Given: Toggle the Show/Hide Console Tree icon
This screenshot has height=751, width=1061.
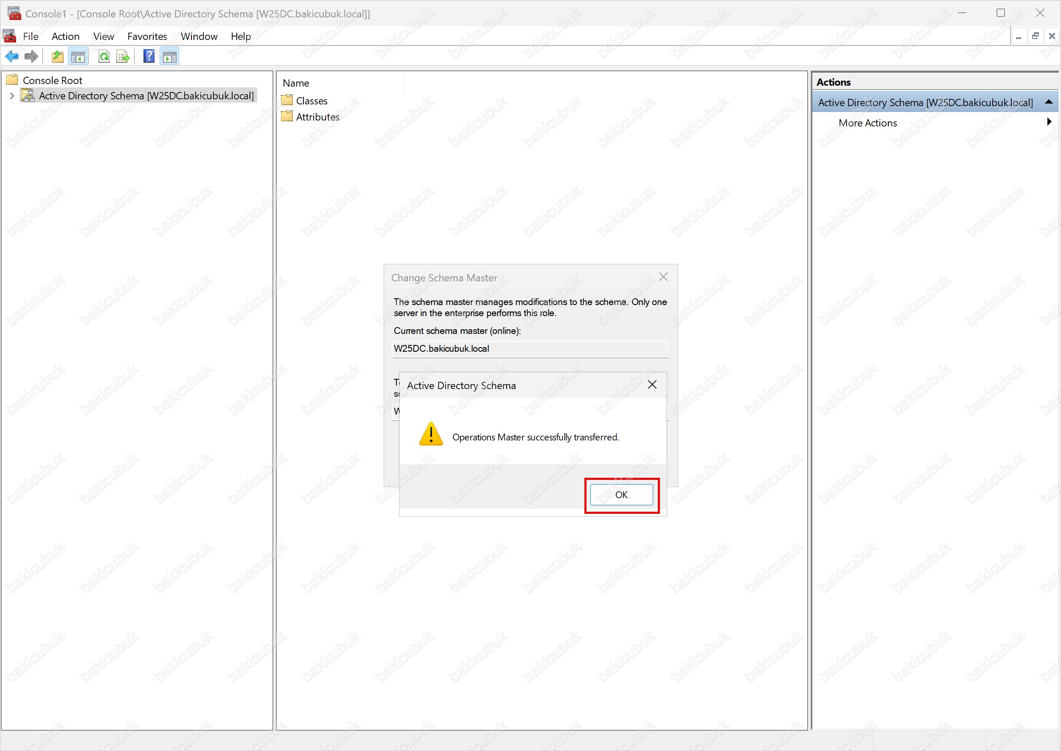Looking at the screenshot, I should [x=77, y=56].
